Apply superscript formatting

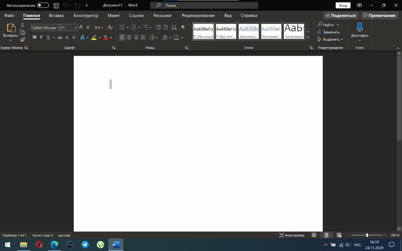pyautogui.click(x=74, y=37)
